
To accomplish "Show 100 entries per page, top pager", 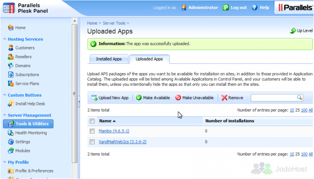I will coord(304,110).
